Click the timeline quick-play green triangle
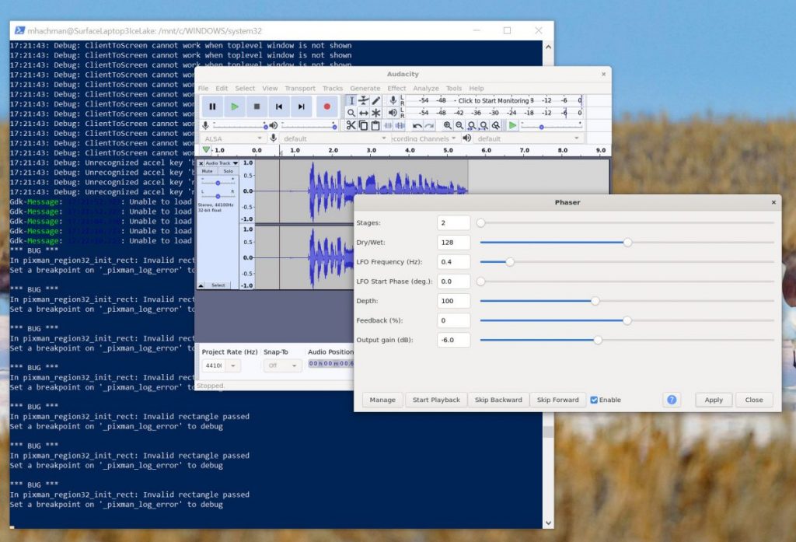796x542 pixels. click(x=205, y=150)
